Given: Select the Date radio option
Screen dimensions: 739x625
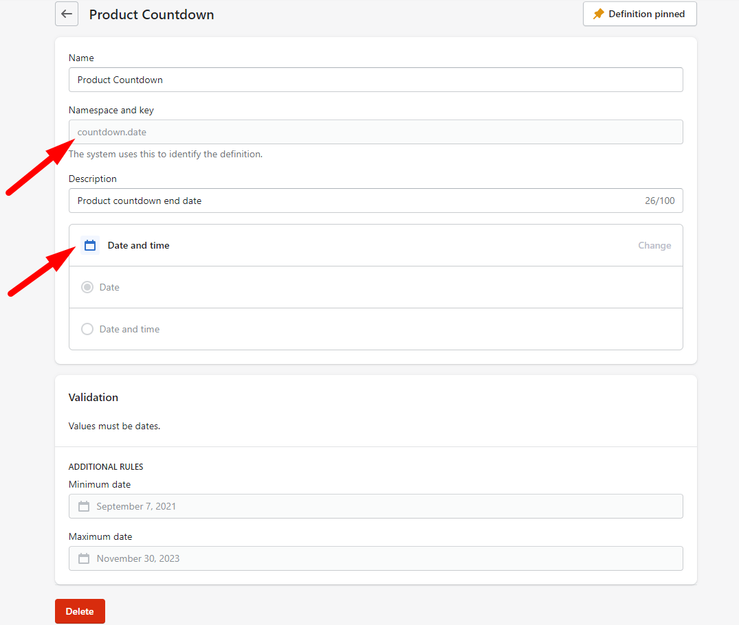Looking at the screenshot, I should pos(87,287).
